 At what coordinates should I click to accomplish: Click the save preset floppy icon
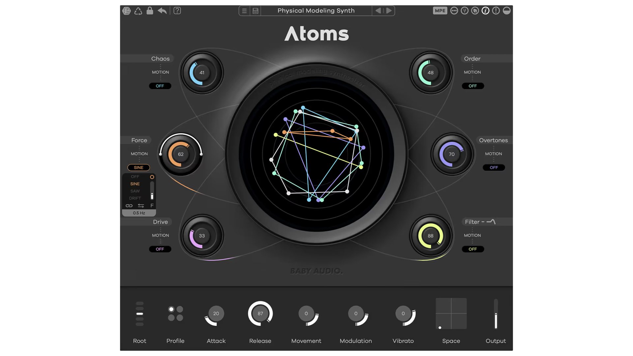click(256, 11)
